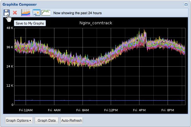Click the Fri 8PM axis label
Viewport: 191px width, 127px height.
click(x=168, y=110)
